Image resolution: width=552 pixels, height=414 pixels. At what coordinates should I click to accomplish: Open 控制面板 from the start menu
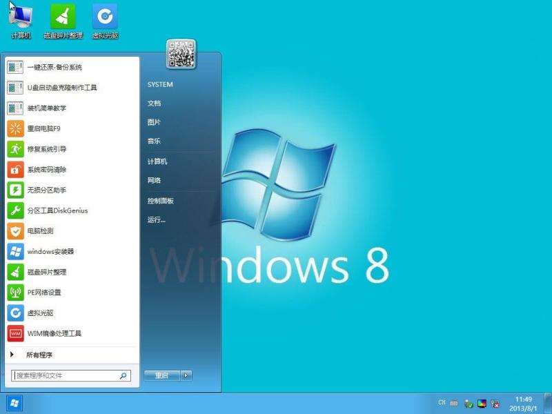162,199
